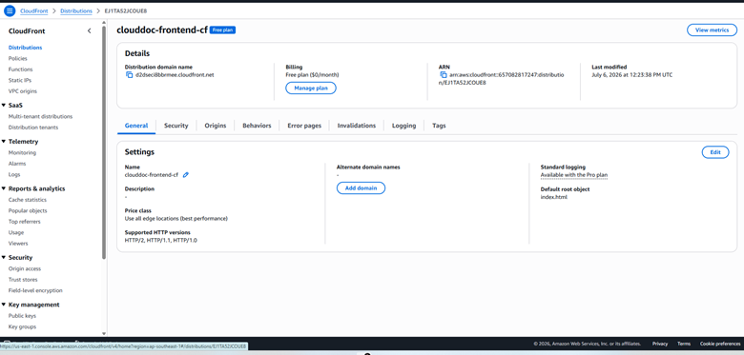Screen dimensions: 744x355
Task: Click the Terms footer link
Action: (x=684, y=344)
